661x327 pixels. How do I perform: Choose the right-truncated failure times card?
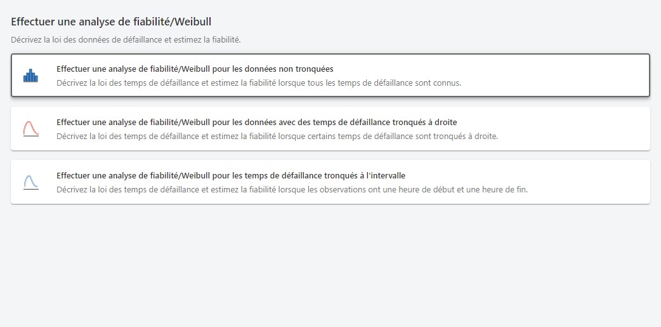click(330, 129)
